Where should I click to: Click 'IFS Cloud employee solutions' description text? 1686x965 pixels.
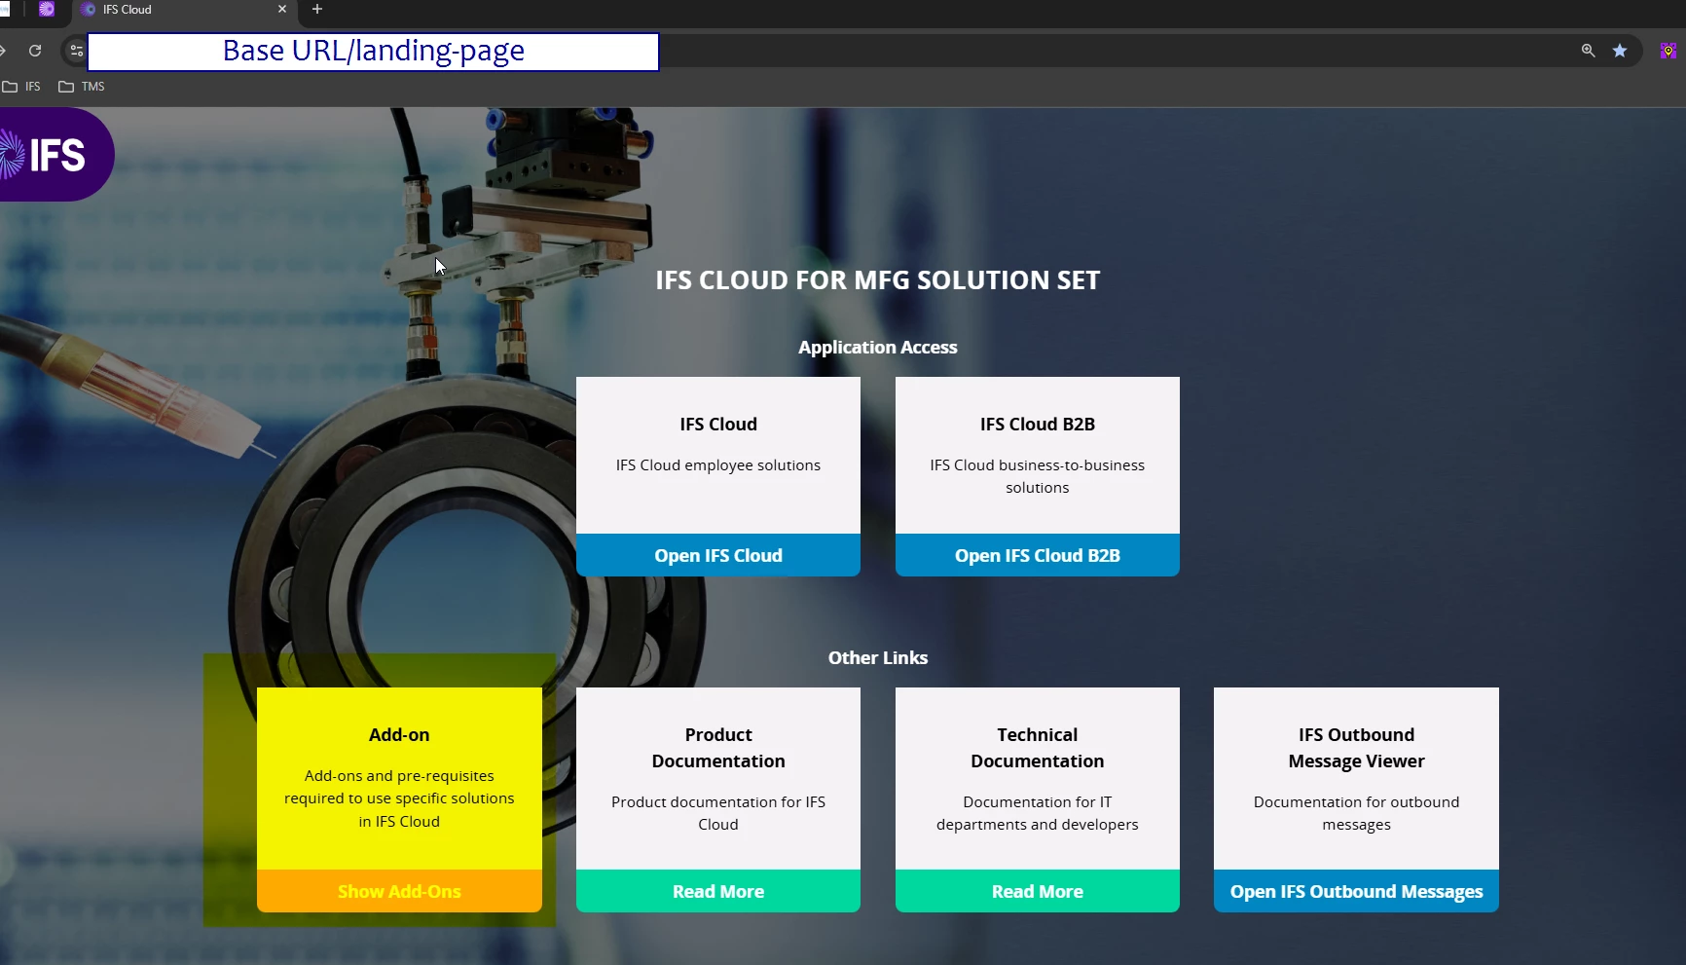pyautogui.click(x=718, y=465)
